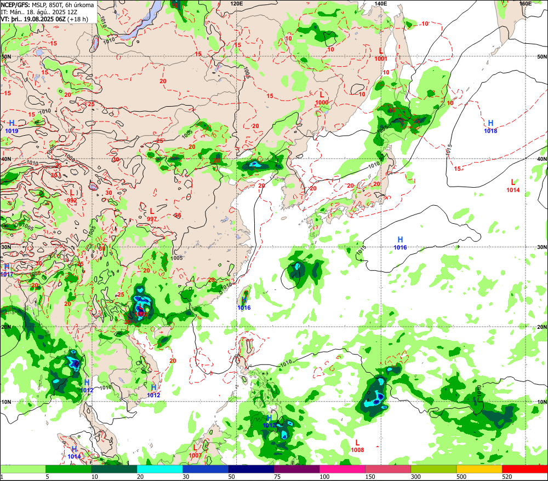This screenshot has width=548, height=481.
Task: Click the legend value 520
Action: (x=507, y=477)
